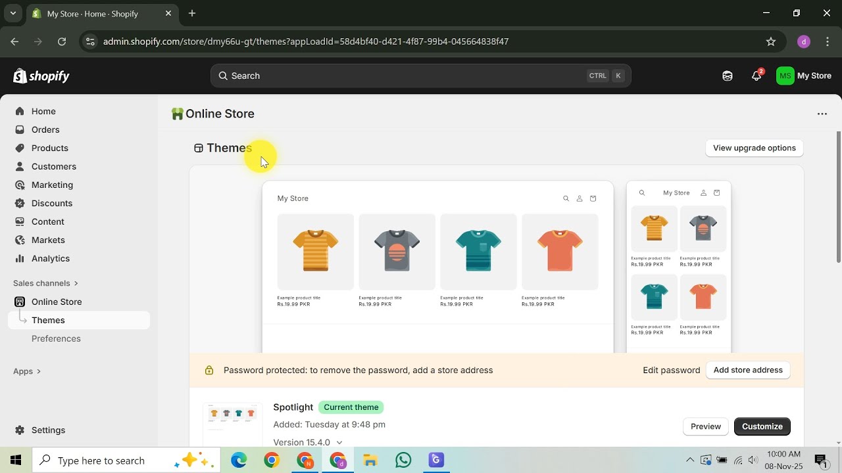The height and width of the screenshot is (473, 842).
Task: Click the Shopify logo
Action: pos(41,76)
